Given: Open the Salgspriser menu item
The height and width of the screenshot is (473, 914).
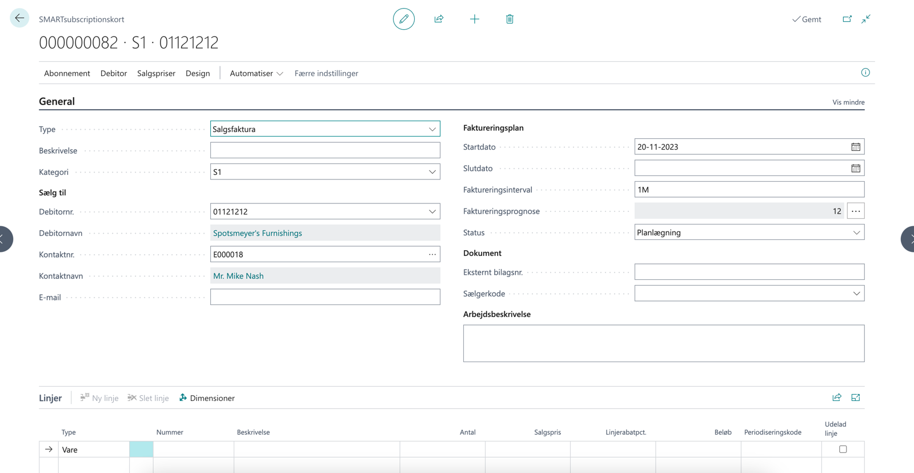Looking at the screenshot, I should [x=156, y=73].
